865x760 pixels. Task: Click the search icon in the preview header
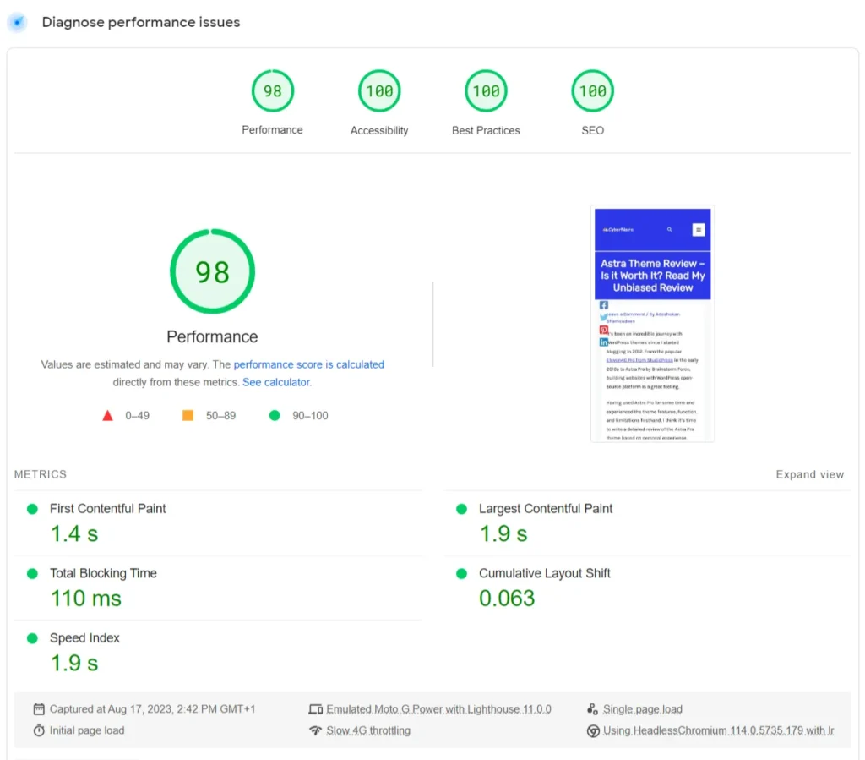point(670,230)
